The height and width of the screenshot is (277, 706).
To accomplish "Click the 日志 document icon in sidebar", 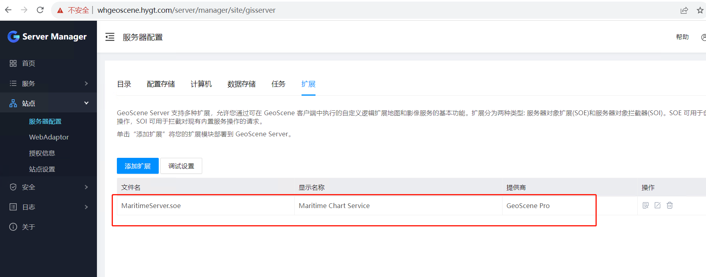I will point(13,207).
